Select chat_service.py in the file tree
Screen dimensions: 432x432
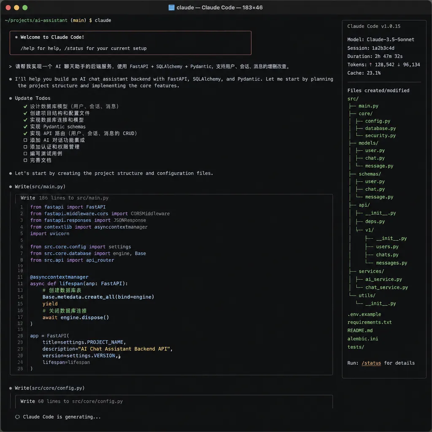pyautogui.click(x=386, y=287)
